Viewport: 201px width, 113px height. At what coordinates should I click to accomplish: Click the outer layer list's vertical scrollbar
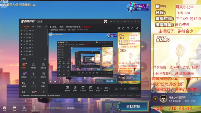(x=47, y=38)
